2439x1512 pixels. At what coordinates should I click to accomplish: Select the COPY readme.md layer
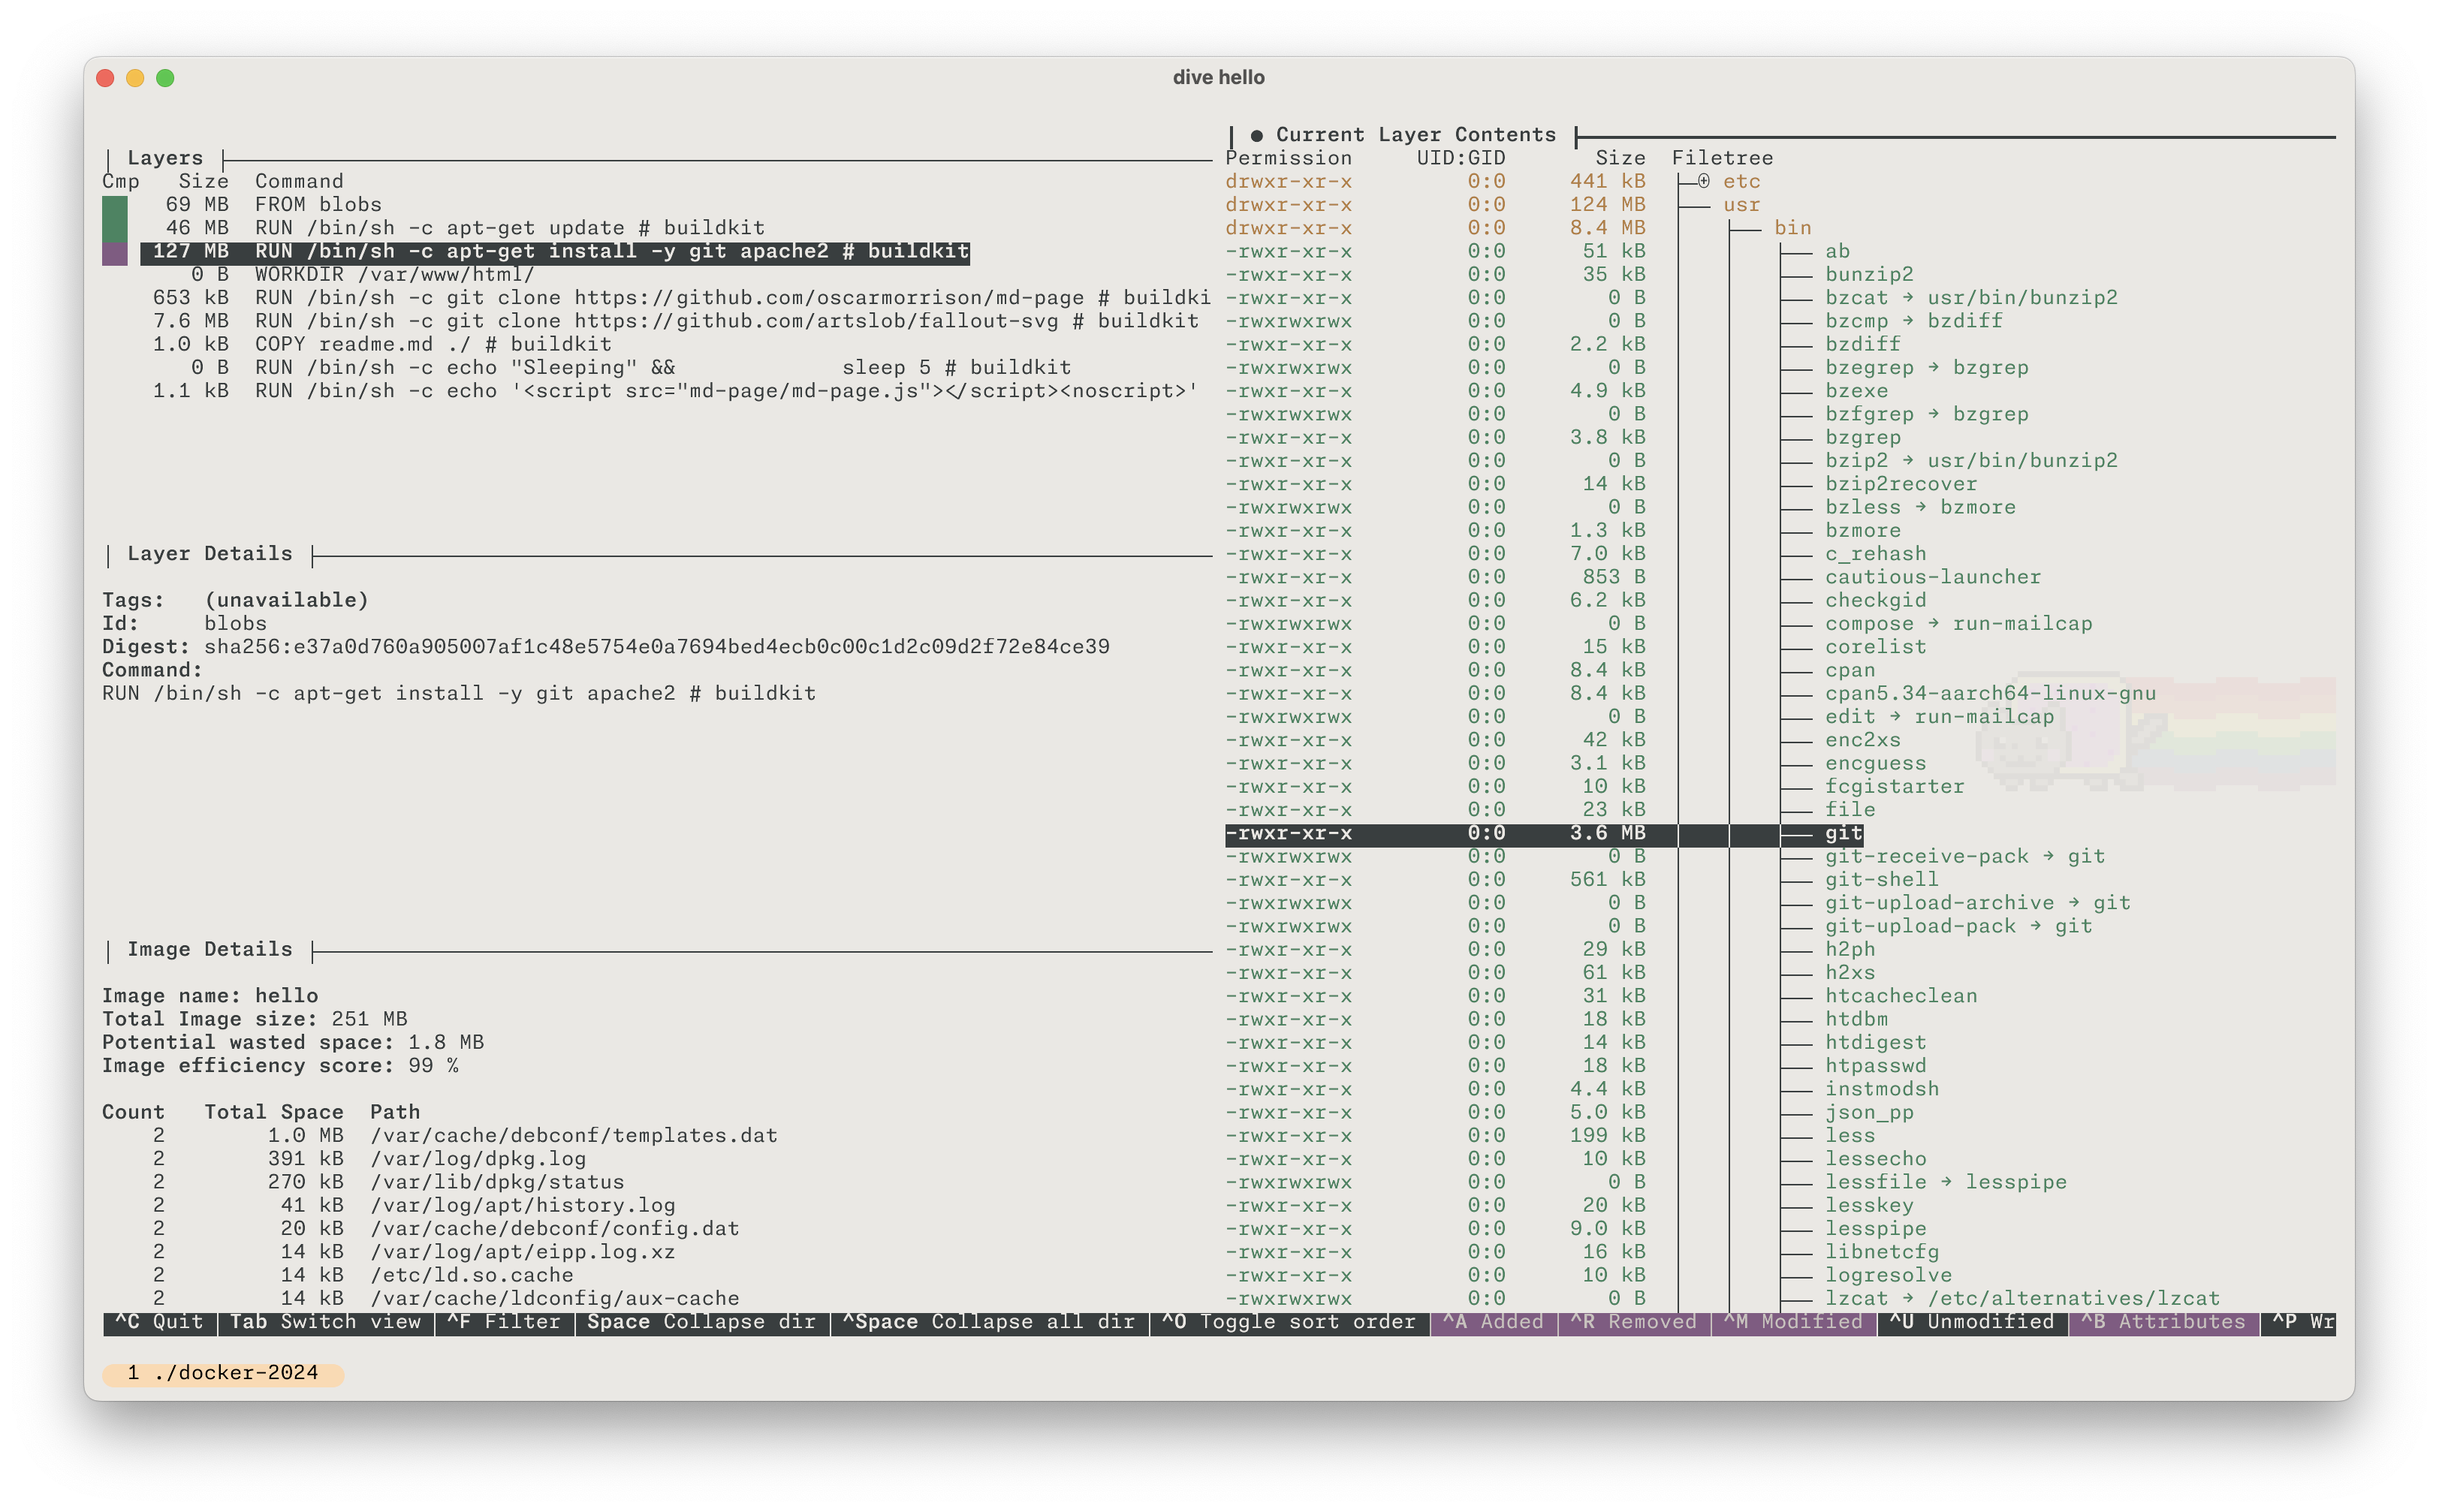pyautogui.click(x=432, y=344)
